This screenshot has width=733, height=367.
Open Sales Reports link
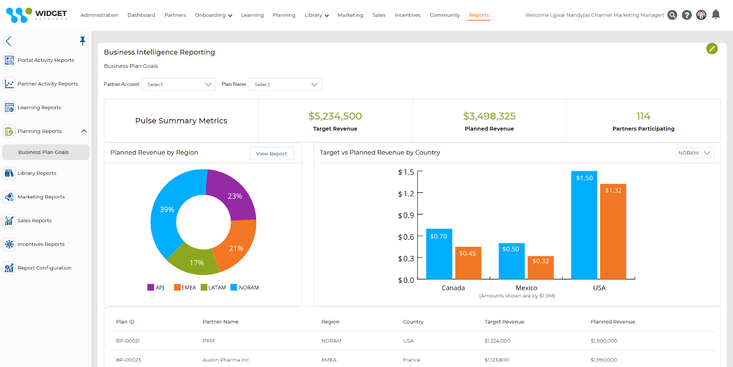[35, 220]
